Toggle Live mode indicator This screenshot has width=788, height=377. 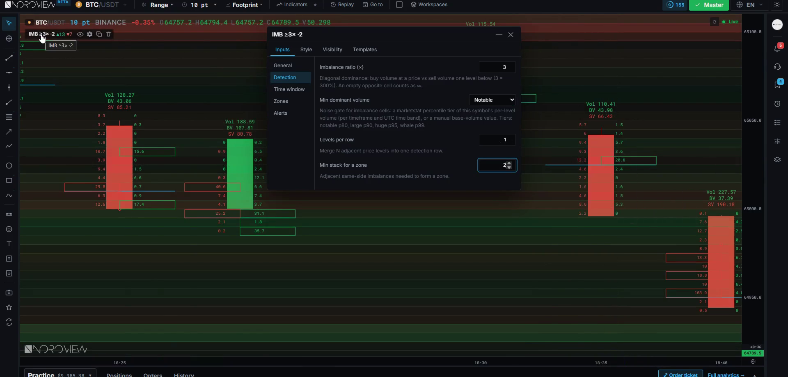(730, 22)
